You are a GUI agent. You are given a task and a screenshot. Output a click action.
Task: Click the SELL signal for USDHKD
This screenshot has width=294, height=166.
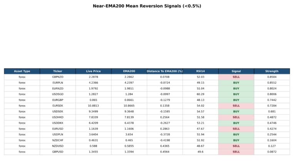pos(236,117)
